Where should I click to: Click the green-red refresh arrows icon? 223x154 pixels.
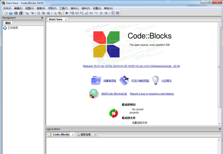[113, 113]
